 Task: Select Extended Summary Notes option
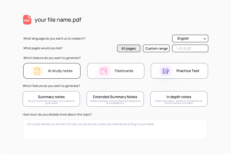click(x=115, y=99)
